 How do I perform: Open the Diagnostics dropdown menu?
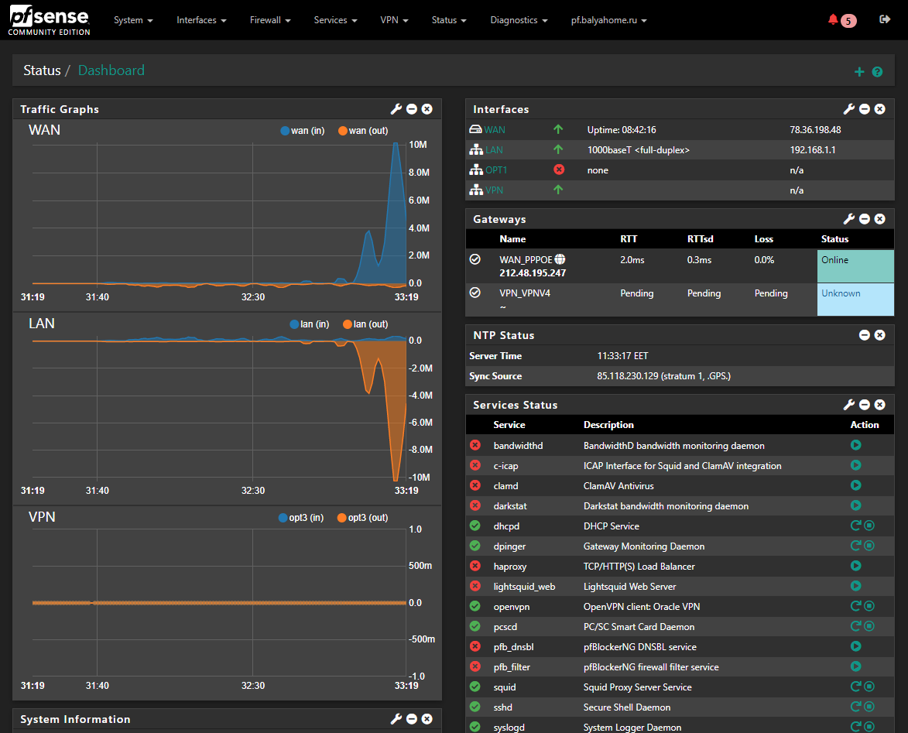click(x=519, y=20)
